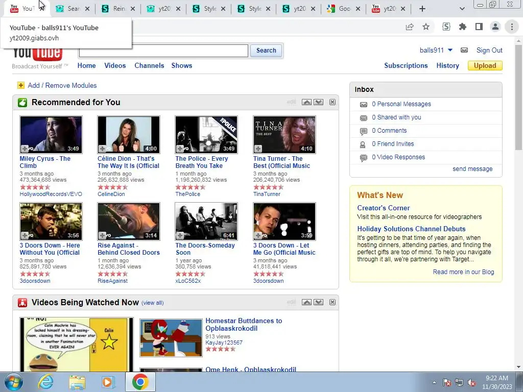This screenshot has height=392, width=523.
Task: Open the HollywoodRecordsVEVO channel link
Action: (x=51, y=194)
